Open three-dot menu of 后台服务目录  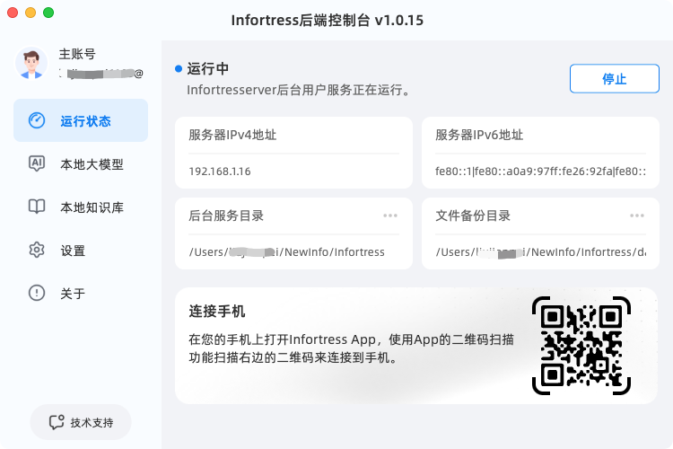[x=390, y=216]
